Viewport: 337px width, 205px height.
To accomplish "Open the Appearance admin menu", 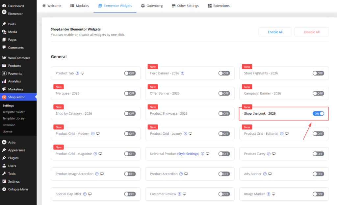I will (18, 150).
